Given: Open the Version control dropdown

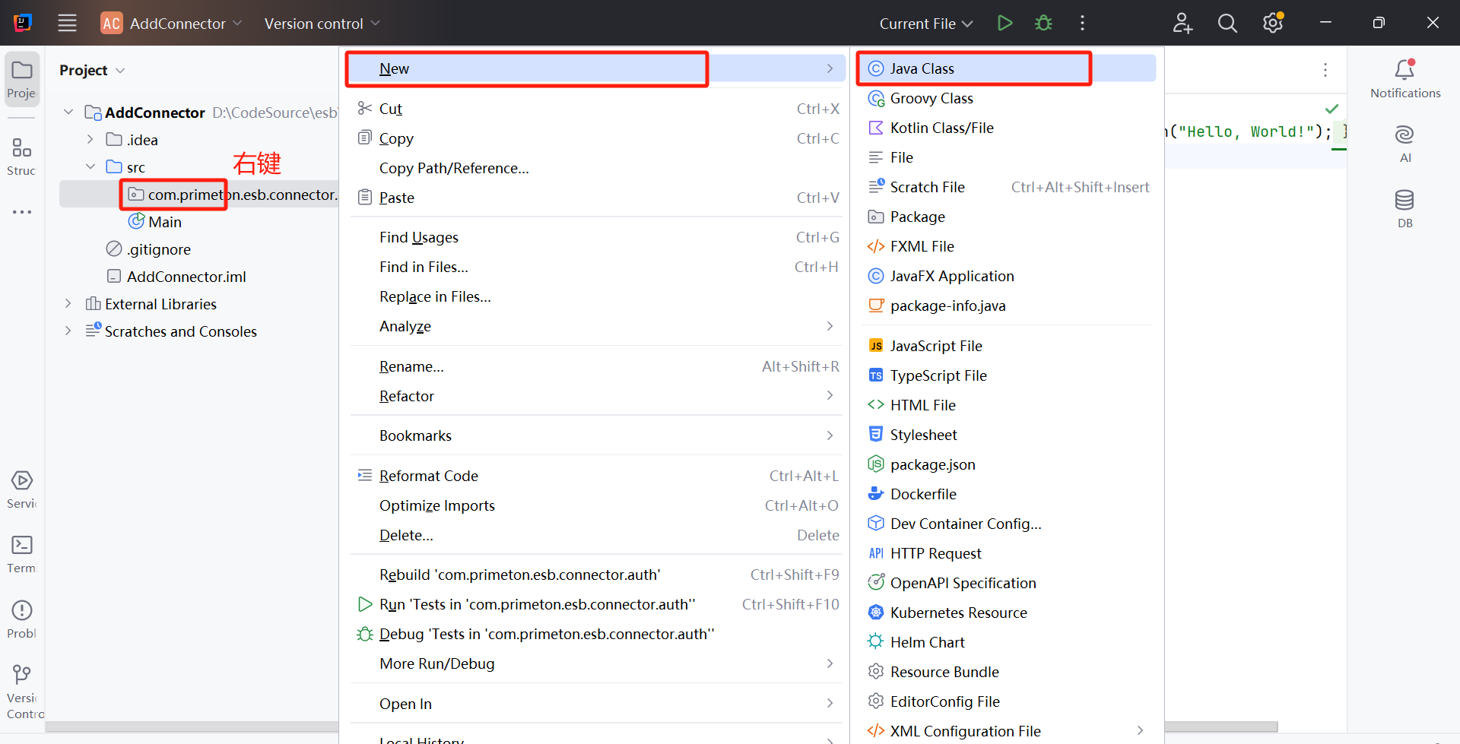Looking at the screenshot, I should point(322,24).
